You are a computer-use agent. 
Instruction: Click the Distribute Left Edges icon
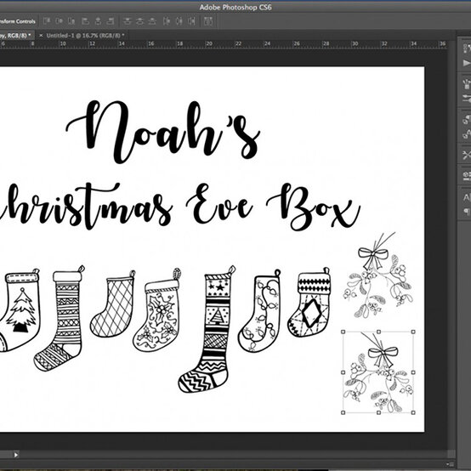pyautogui.click(x=167, y=21)
